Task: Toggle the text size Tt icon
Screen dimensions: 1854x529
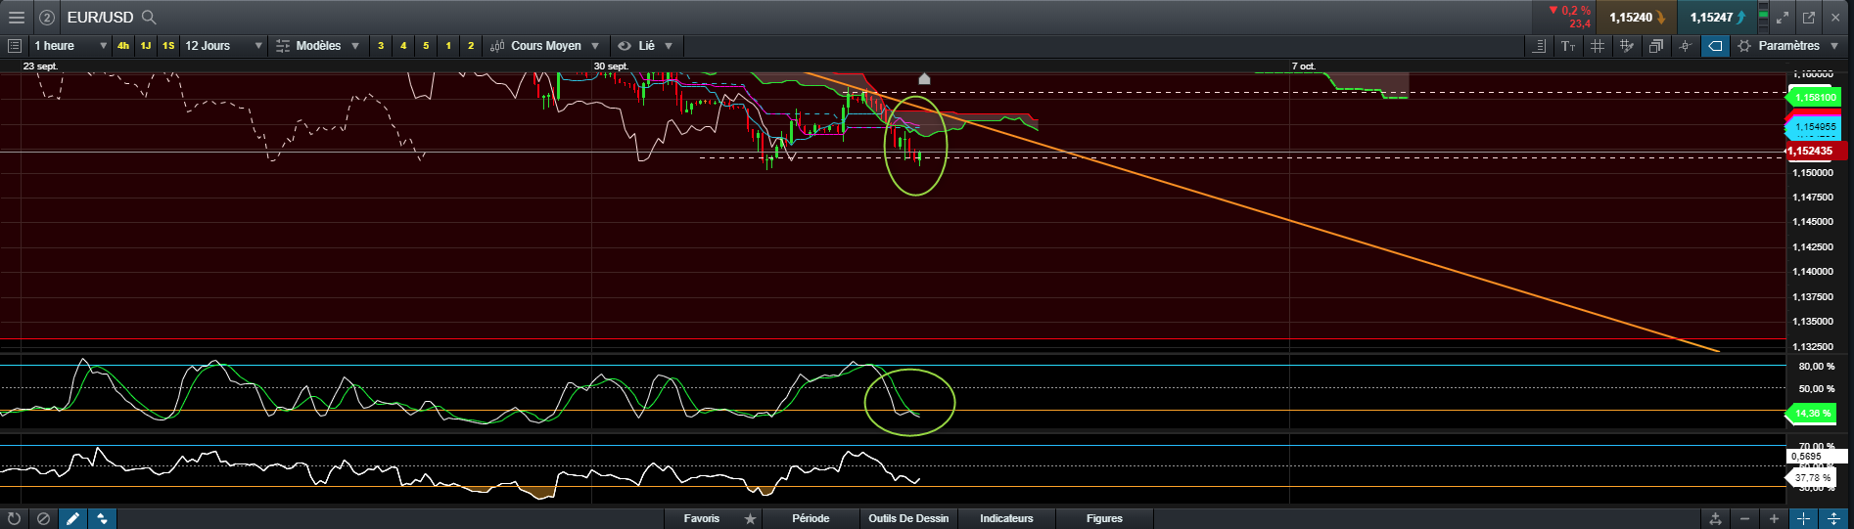Action: (1568, 46)
